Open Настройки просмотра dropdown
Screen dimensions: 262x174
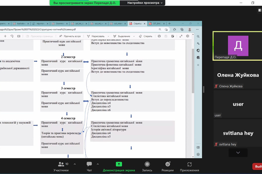click(145, 3)
